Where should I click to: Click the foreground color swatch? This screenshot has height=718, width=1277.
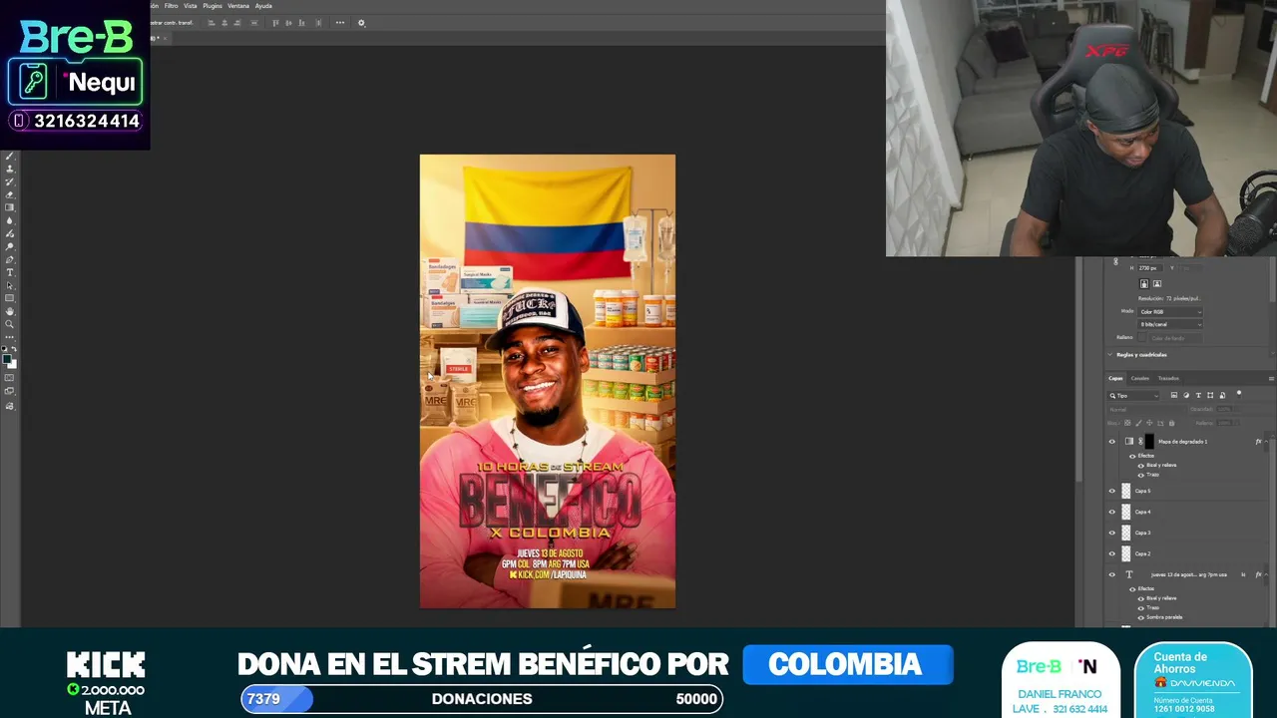[7, 358]
